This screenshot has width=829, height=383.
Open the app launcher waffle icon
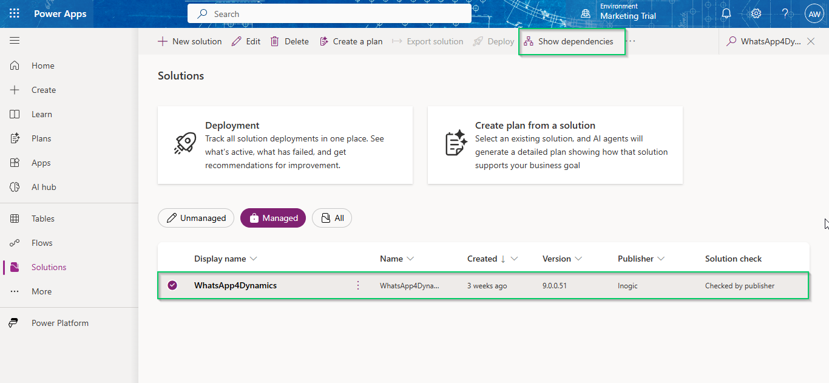pyautogui.click(x=15, y=14)
